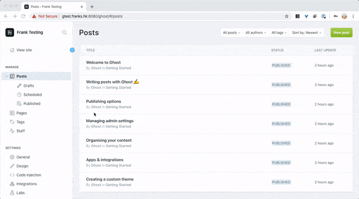Open a new browser tab

[92, 6]
